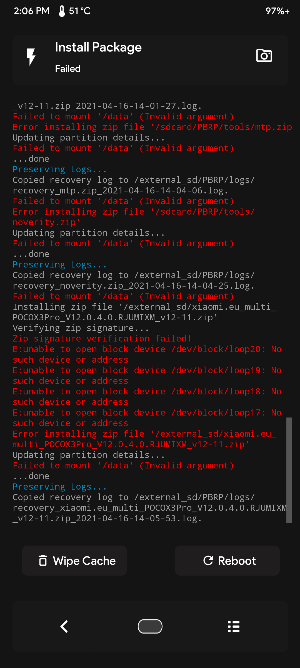Select the 'Verifying zip signature...' log line
Screen dimensions: 300x668
point(81,328)
